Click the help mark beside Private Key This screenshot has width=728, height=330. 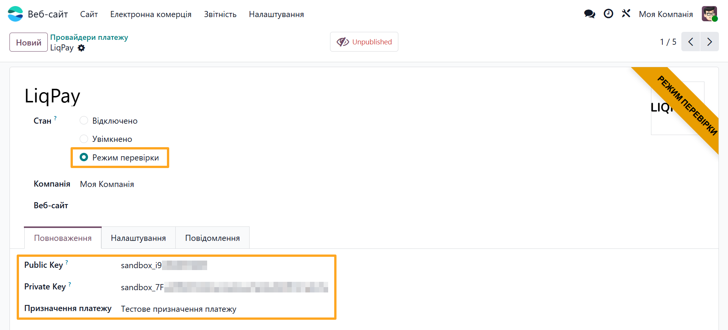coord(70,284)
